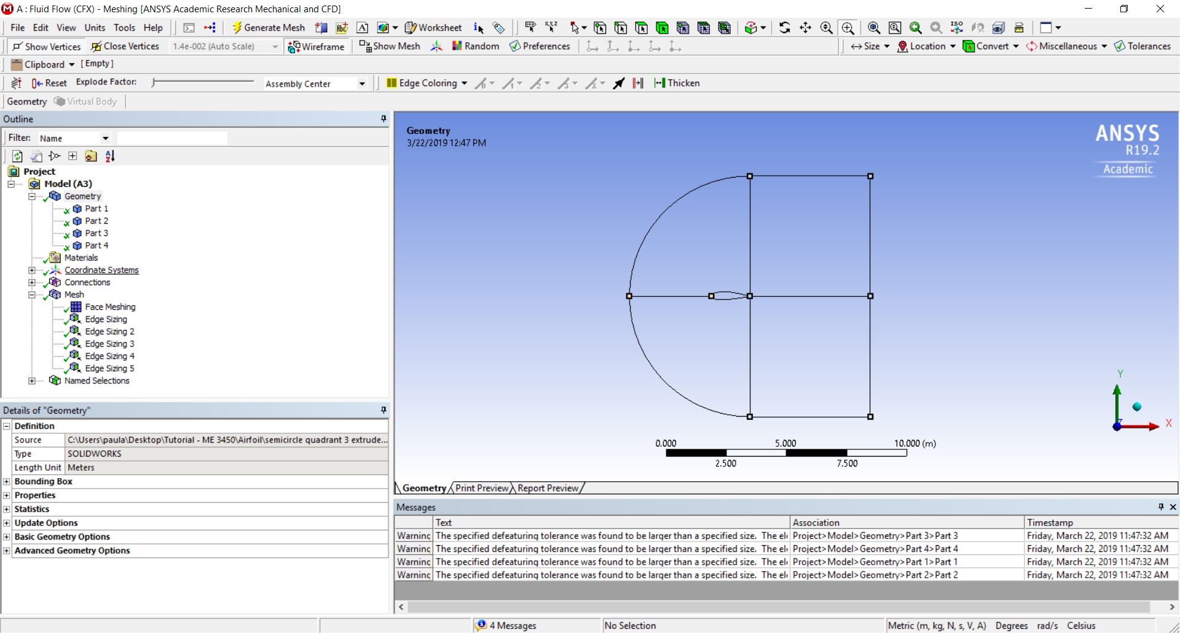
Task: Activate the Box Zoom tool
Action: click(x=848, y=28)
